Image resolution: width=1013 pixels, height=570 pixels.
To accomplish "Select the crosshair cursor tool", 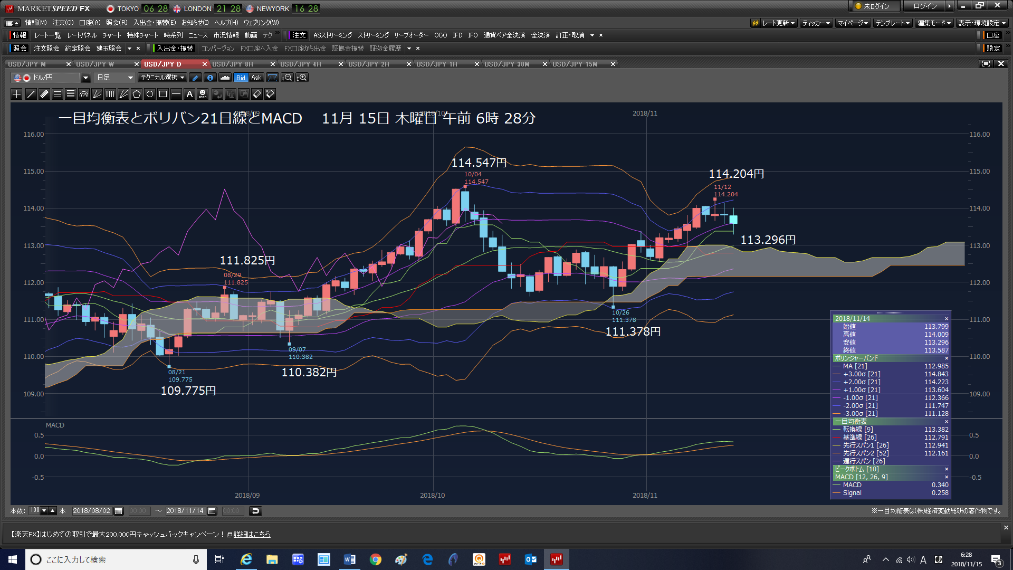I will point(17,94).
